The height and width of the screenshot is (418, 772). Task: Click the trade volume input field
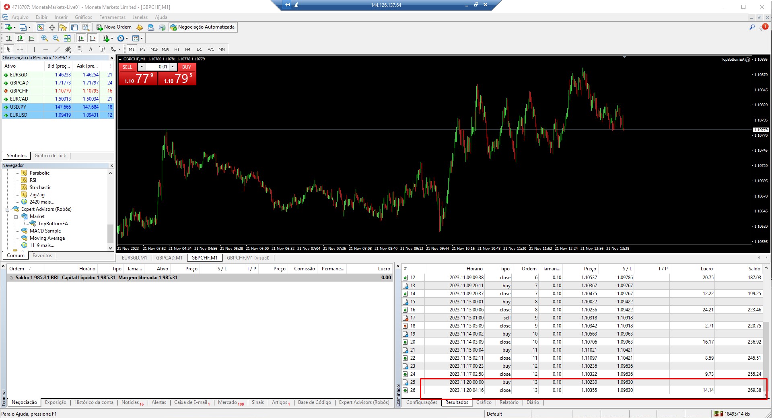[x=157, y=67]
